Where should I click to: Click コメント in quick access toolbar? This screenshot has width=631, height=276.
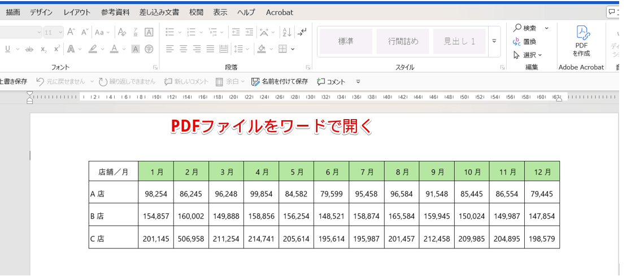[331, 82]
